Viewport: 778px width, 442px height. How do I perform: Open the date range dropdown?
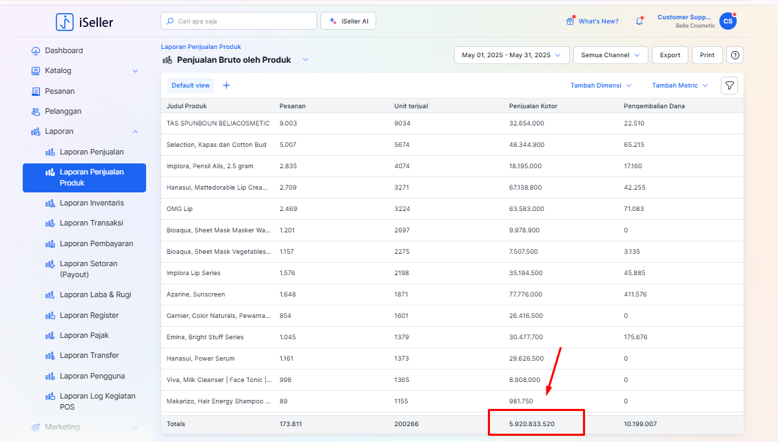(x=511, y=55)
